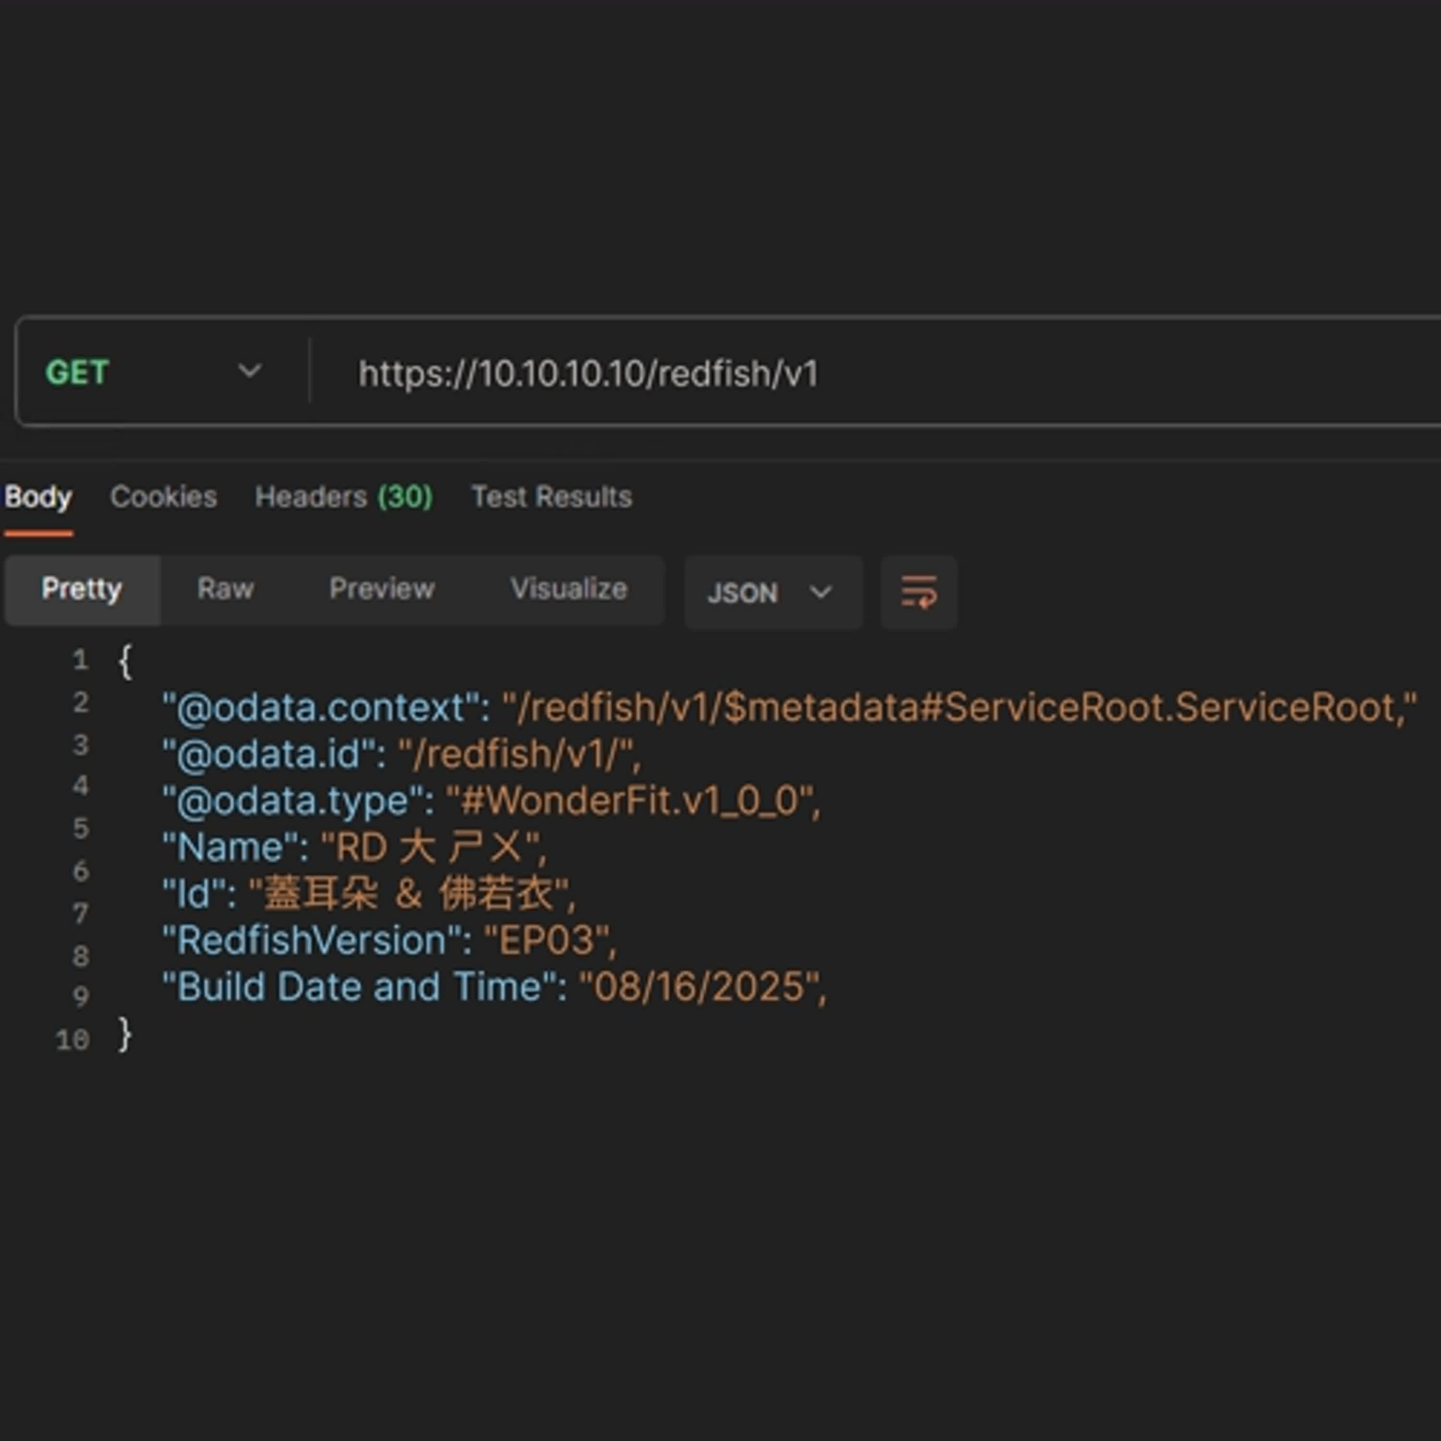Screen dimensions: 1441x1441
Task: Select the Raw view button
Action: [225, 589]
